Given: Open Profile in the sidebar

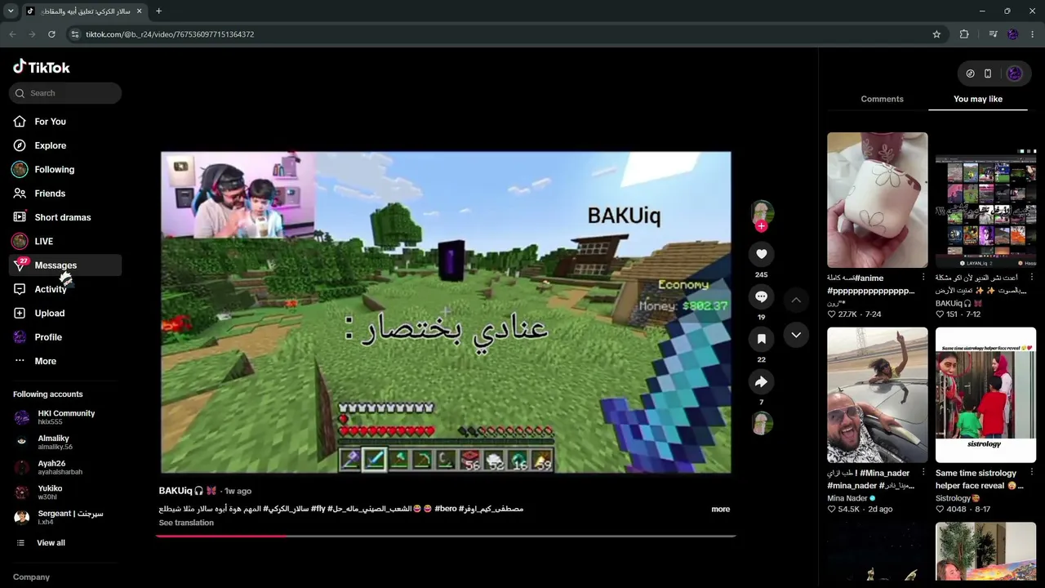Looking at the screenshot, I should (x=48, y=337).
